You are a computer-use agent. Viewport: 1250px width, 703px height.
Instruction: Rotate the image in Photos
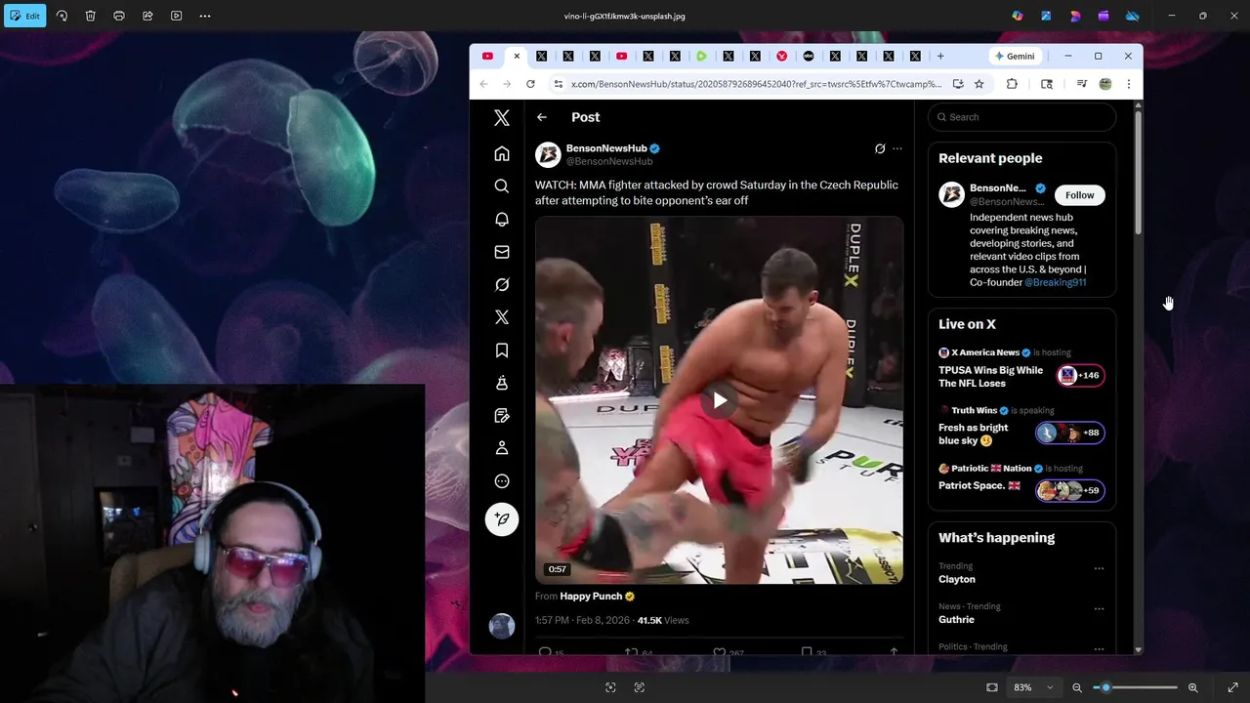(62, 16)
